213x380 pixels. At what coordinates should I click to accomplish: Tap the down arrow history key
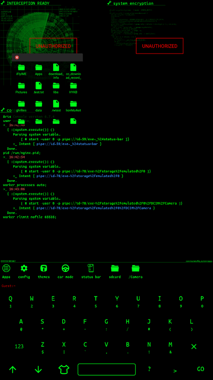(38, 369)
